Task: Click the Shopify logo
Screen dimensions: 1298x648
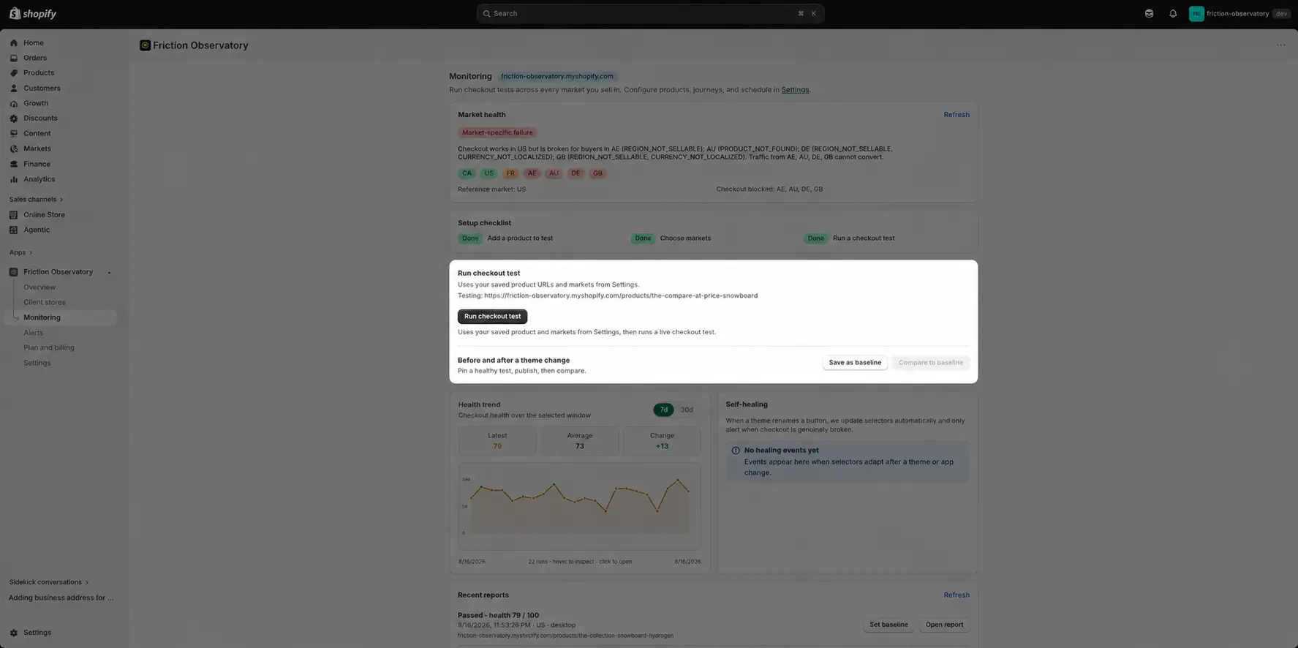Action: [x=33, y=13]
